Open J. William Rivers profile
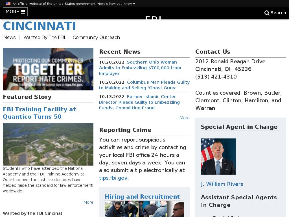The image size is (289, 217). (x=222, y=184)
